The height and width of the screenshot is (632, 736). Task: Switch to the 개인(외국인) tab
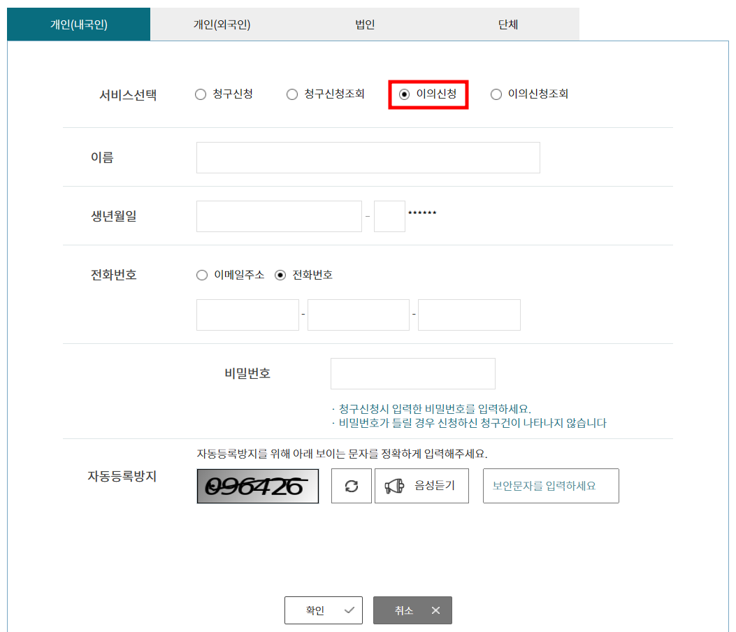point(221,23)
